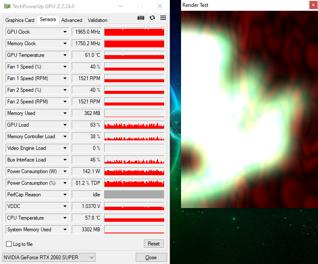Switch to the Advanced tab
The height and width of the screenshot is (264, 318).
click(x=72, y=20)
